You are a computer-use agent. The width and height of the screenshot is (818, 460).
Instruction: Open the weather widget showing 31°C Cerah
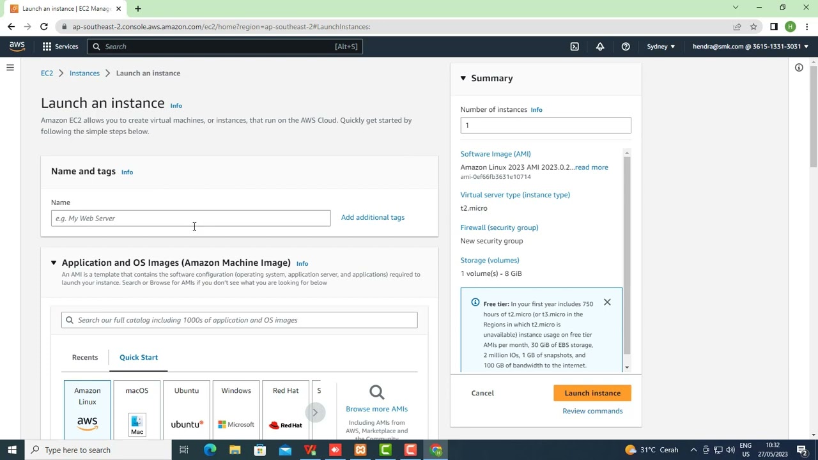pos(651,450)
